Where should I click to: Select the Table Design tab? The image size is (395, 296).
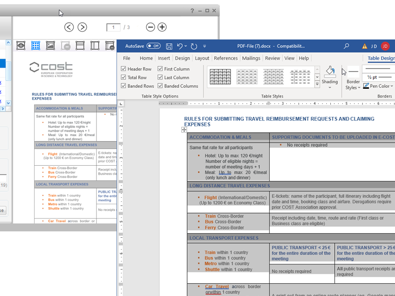pyautogui.click(x=381, y=58)
